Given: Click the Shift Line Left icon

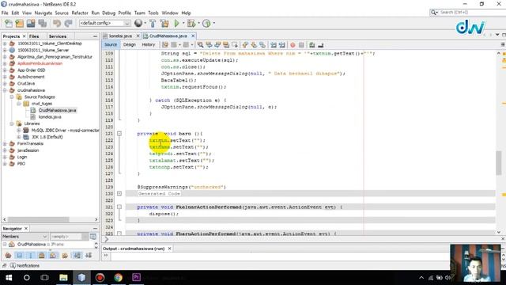Looking at the screenshot, I should click(274, 45).
